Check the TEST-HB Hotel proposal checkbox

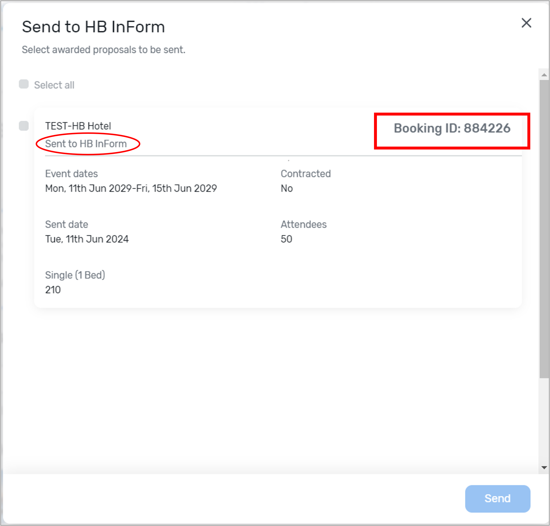[24, 126]
